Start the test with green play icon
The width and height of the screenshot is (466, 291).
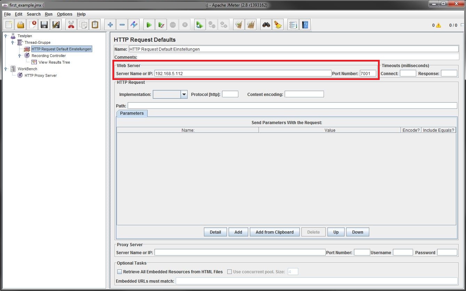(149, 25)
